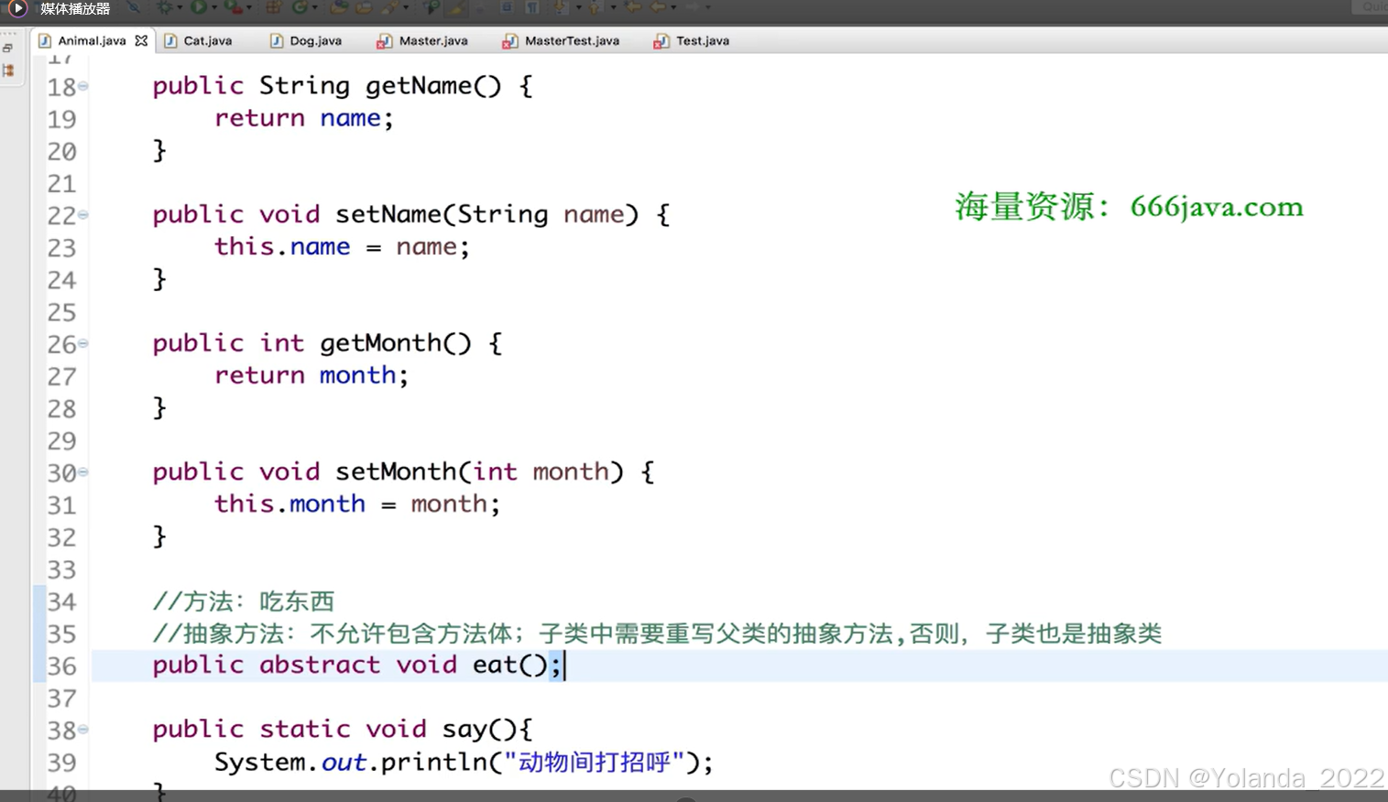The image size is (1388, 802).
Task: Click the 'abstract' keyword on line 36
Action: coord(319,665)
